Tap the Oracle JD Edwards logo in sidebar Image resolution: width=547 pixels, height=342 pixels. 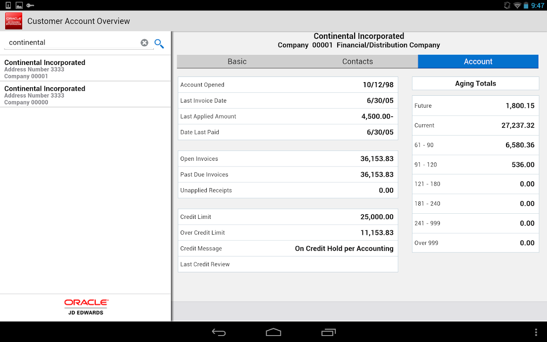tap(86, 307)
